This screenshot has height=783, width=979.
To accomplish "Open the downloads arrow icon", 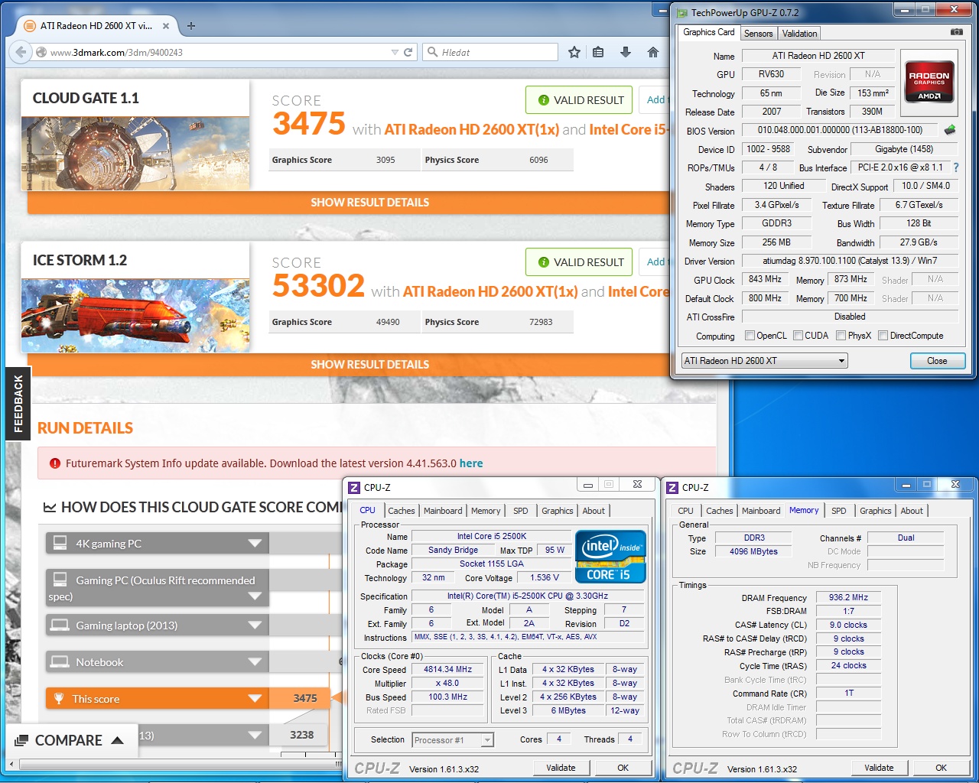I will point(625,52).
